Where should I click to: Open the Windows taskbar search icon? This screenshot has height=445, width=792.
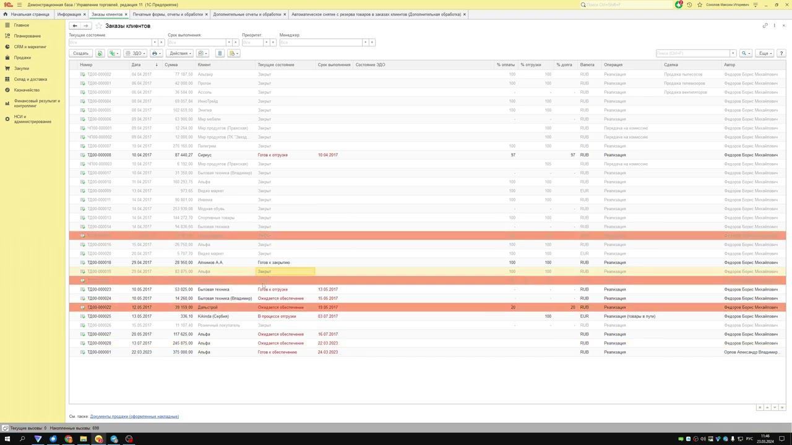[22, 439]
